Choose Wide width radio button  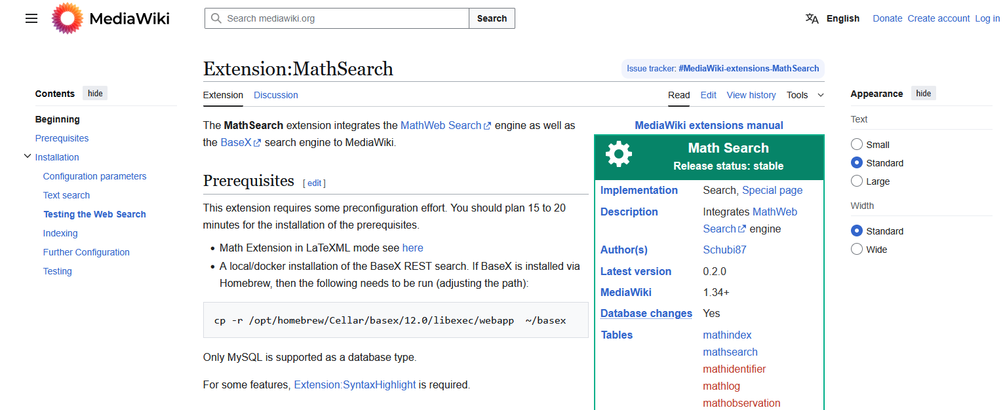[857, 250]
